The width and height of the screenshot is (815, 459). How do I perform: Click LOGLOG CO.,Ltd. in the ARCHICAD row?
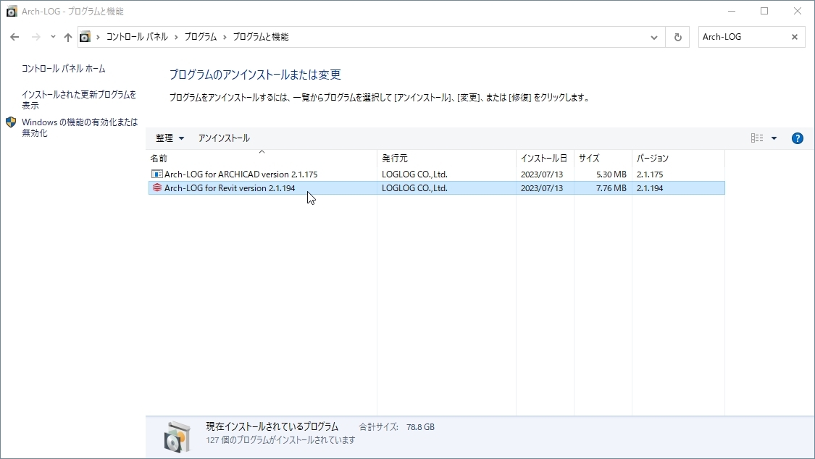(414, 174)
